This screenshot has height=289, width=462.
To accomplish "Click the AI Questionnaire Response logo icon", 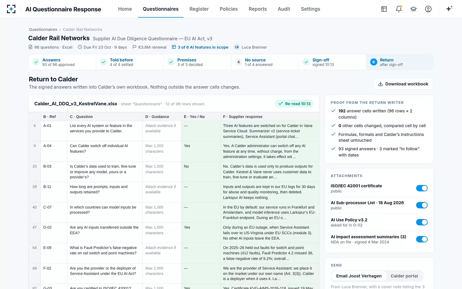I will [x=11, y=9].
